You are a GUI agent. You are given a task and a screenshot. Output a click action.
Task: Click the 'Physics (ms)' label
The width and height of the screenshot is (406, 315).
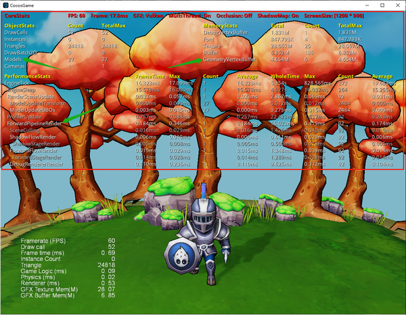coord(38,277)
